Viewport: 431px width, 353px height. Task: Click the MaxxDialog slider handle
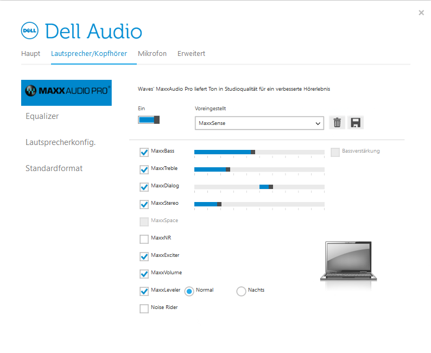tap(271, 187)
